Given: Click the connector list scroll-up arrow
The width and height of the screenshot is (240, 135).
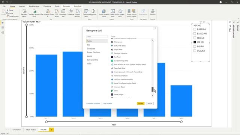Looking at the screenshot, I should (153, 41).
